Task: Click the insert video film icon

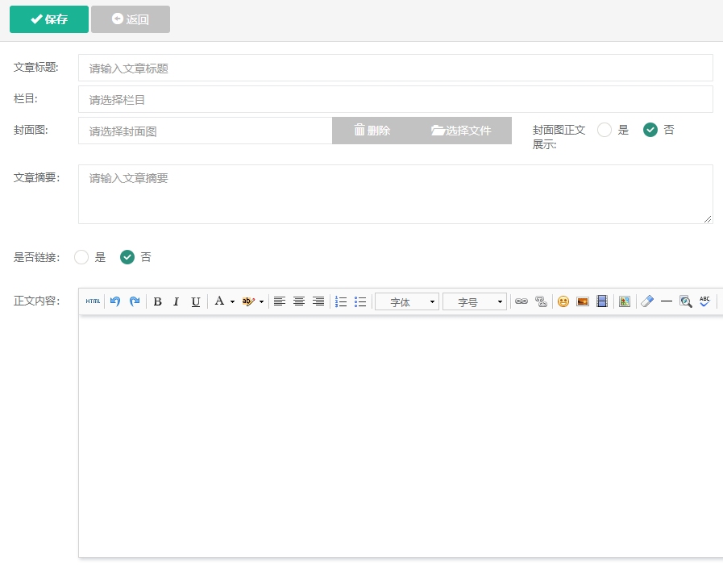Action: pos(602,301)
